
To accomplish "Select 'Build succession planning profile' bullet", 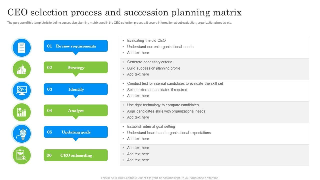I will pos(153,68).
